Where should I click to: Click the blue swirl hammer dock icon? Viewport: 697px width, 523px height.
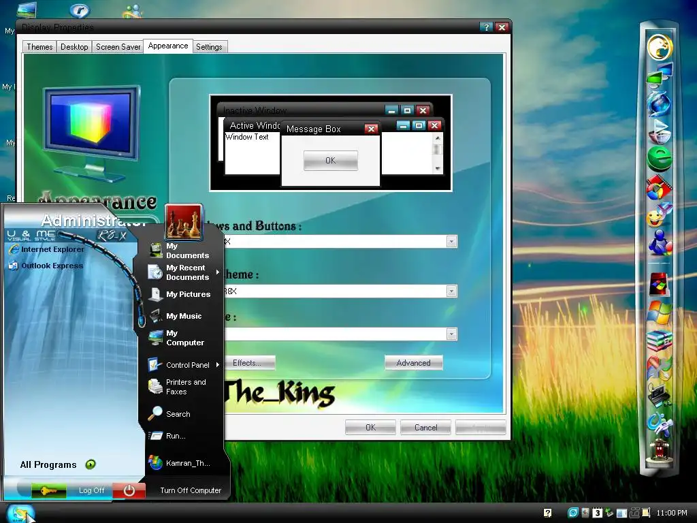(x=659, y=424)
